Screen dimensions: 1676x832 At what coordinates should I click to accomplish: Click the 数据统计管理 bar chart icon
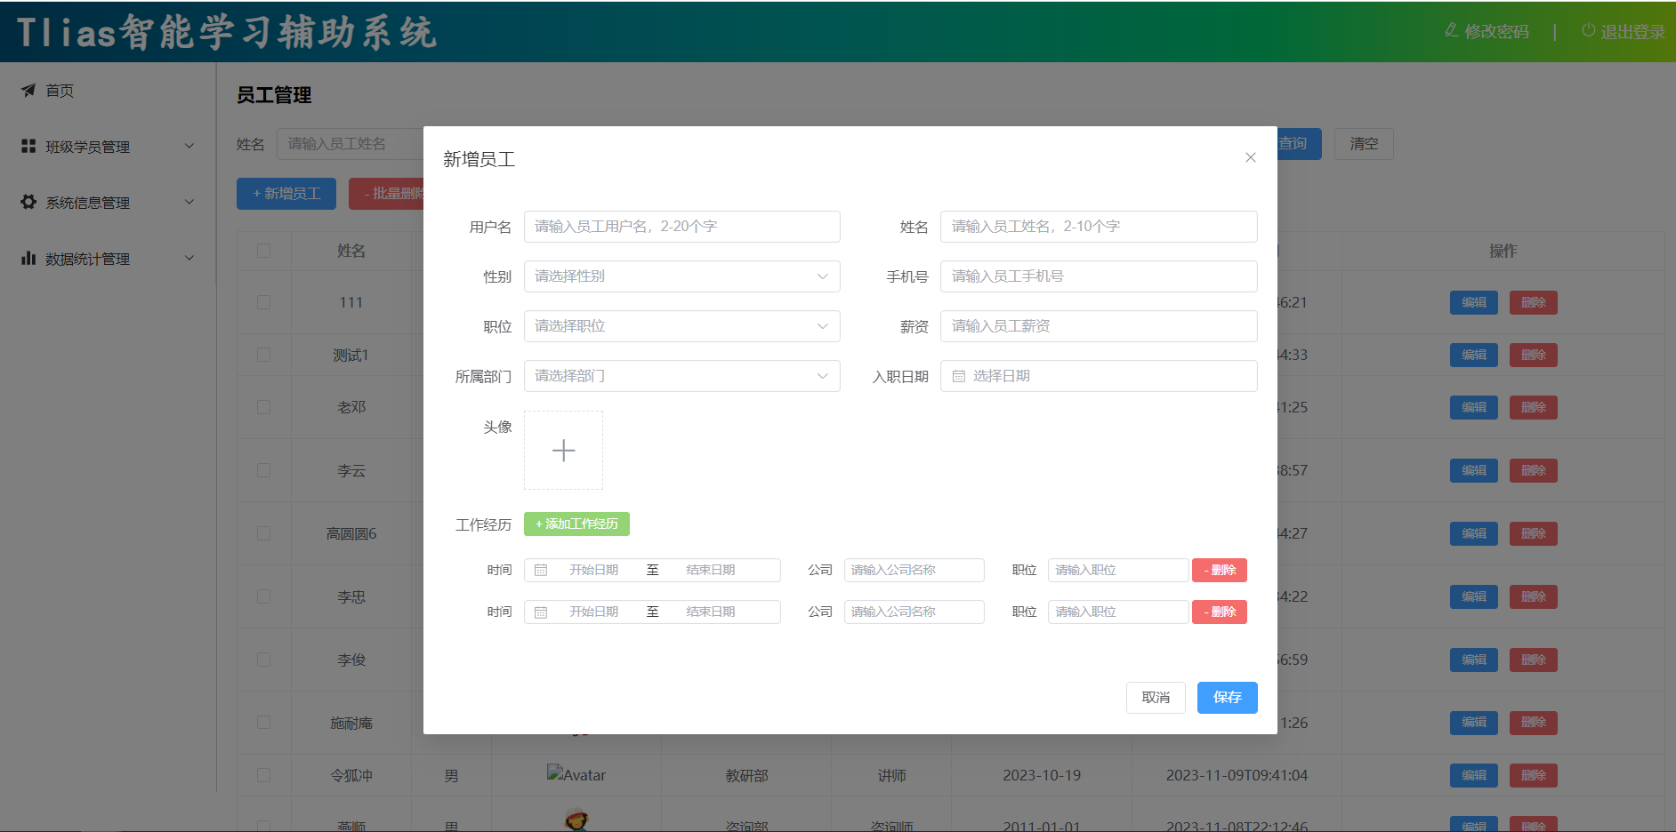pos(28,259)
